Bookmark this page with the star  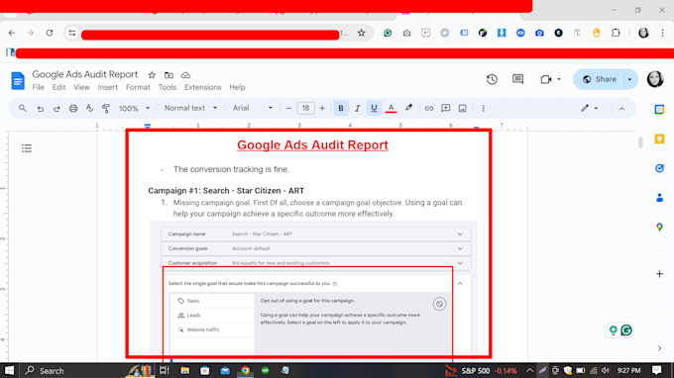[362, 33]
